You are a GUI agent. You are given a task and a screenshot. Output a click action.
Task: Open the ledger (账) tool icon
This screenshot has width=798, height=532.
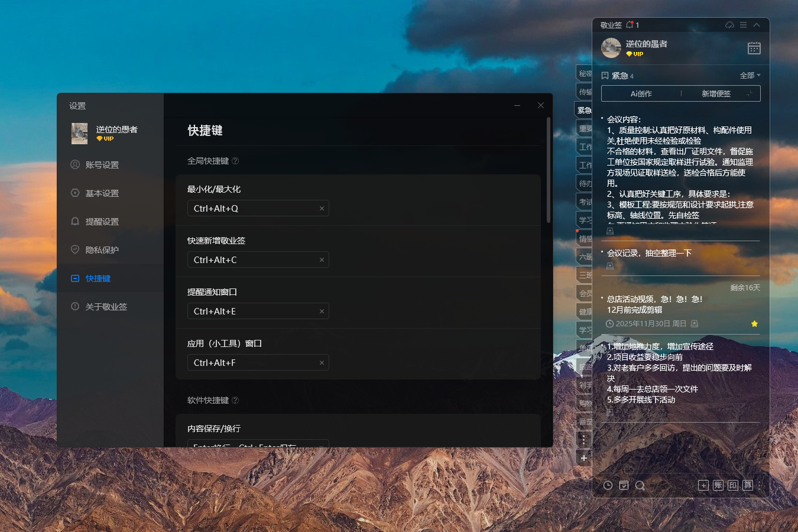pos(718,485)
